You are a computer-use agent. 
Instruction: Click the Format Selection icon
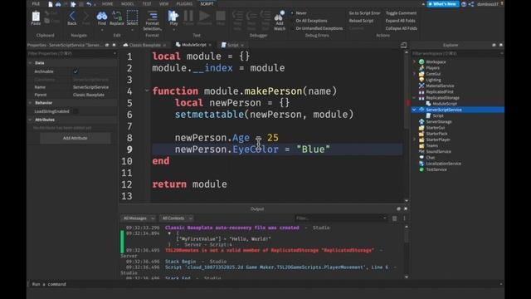tap(153, 16)
